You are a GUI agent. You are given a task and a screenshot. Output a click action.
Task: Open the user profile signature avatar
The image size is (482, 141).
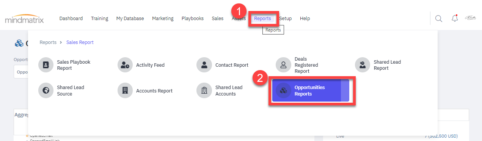[x=470, y=18]
